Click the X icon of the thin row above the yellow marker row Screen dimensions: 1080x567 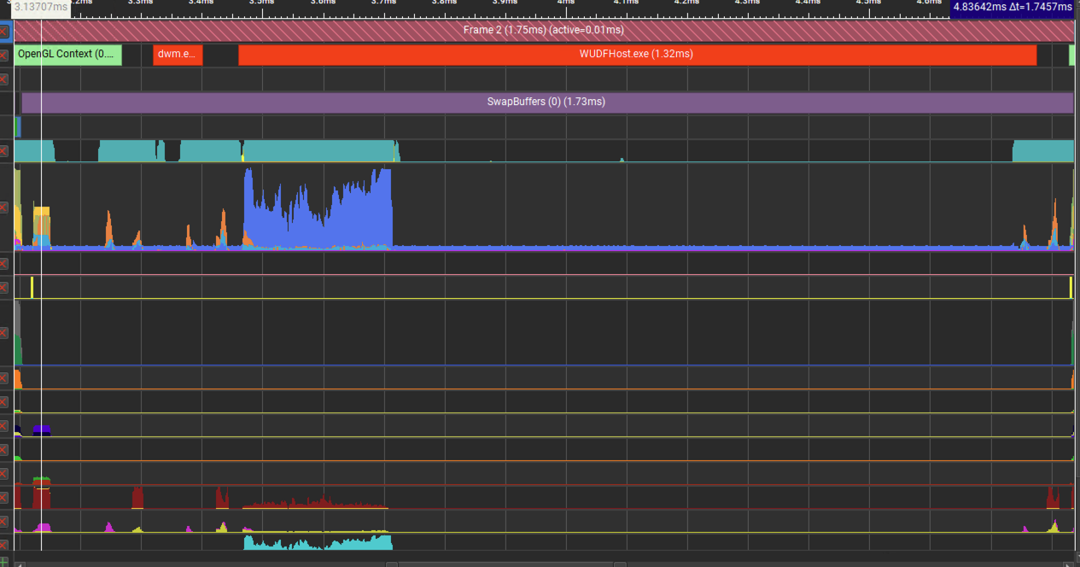pos(4,263)
